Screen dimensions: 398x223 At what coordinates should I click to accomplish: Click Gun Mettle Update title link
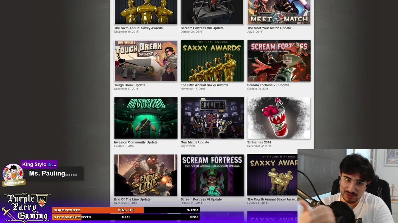pos(195,142)
